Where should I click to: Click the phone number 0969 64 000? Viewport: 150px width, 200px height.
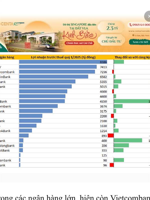[x=140, y=24]
